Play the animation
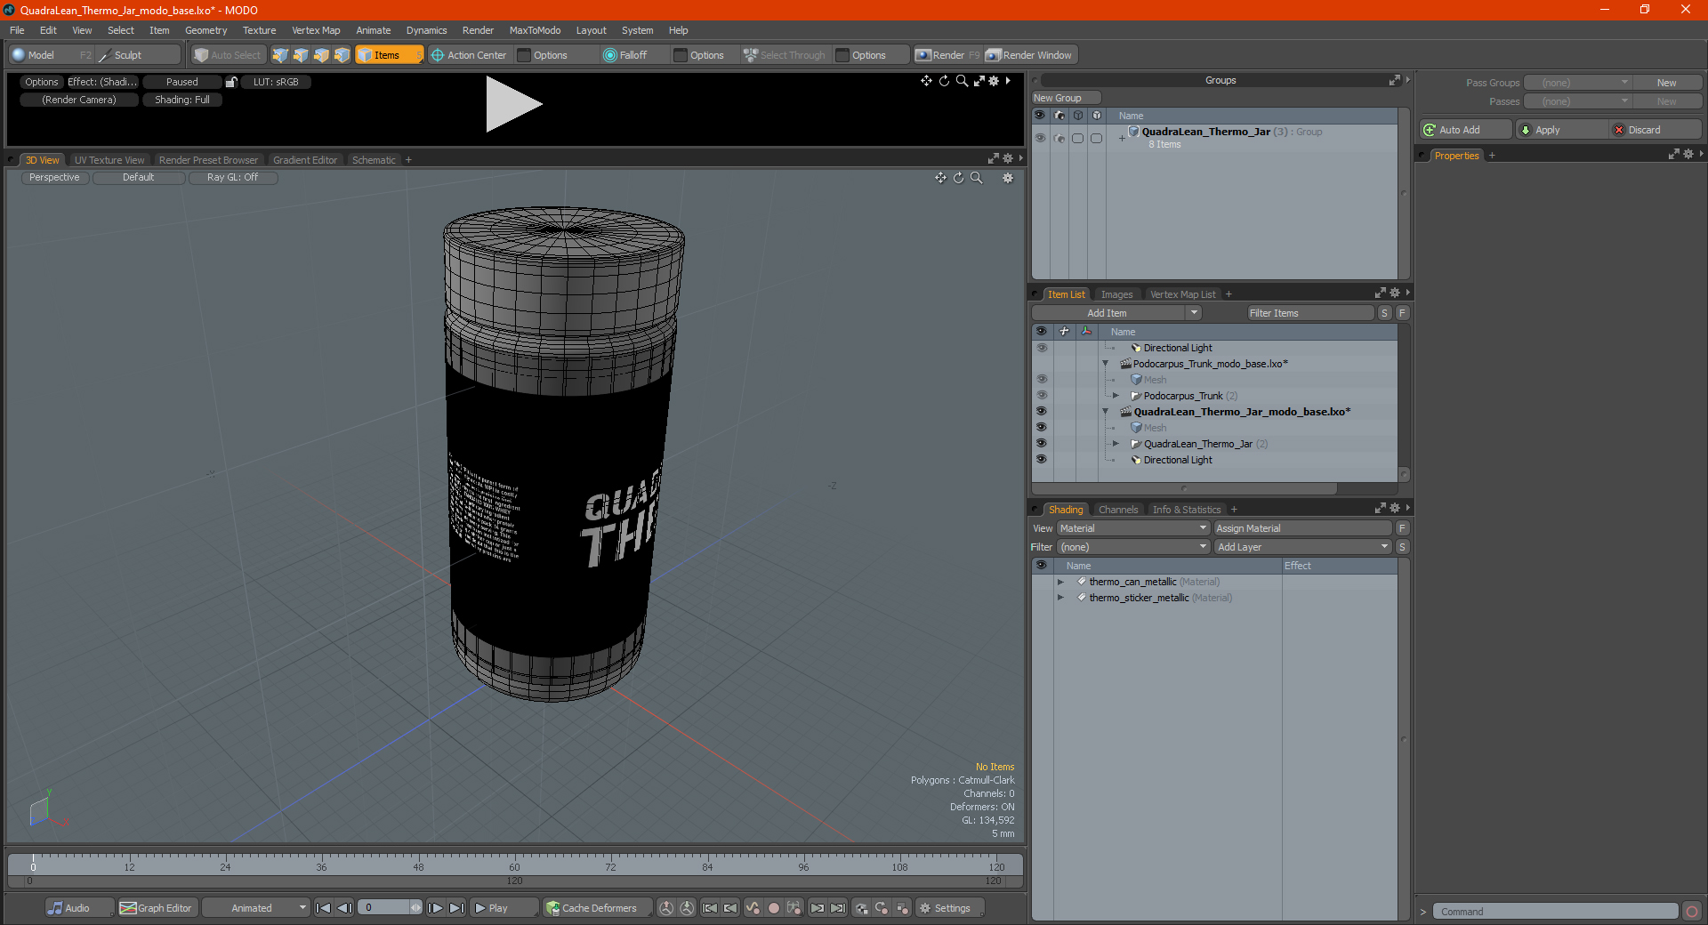This screenshot has height=925, width=1708. [x=503, y=908]
